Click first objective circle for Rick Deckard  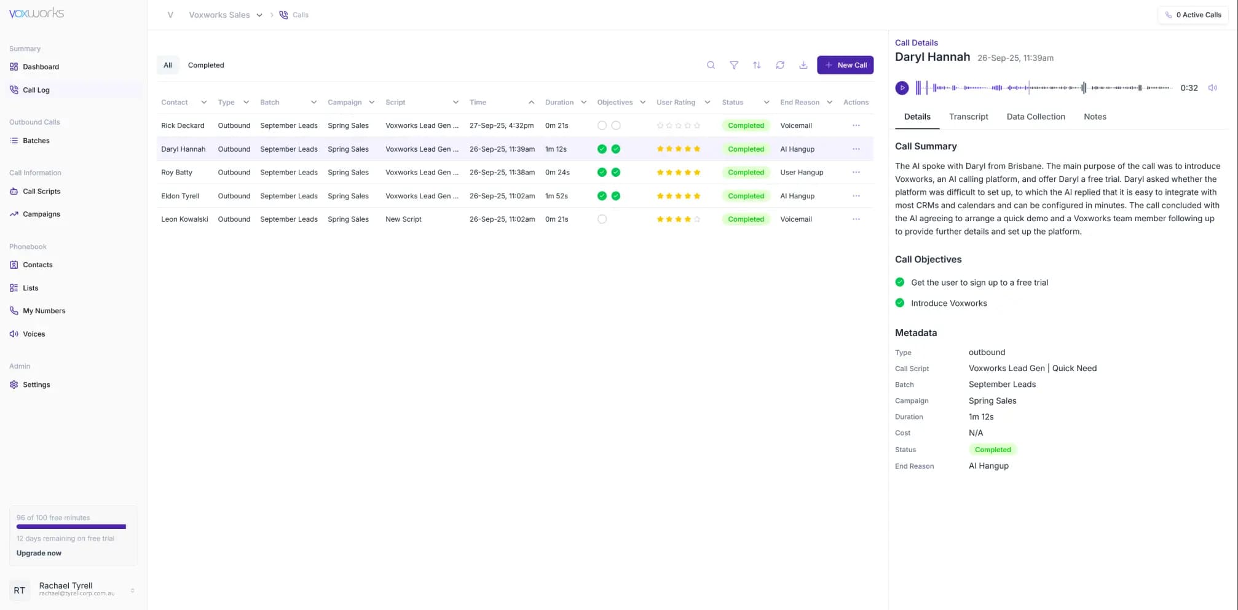pos(602,125)
